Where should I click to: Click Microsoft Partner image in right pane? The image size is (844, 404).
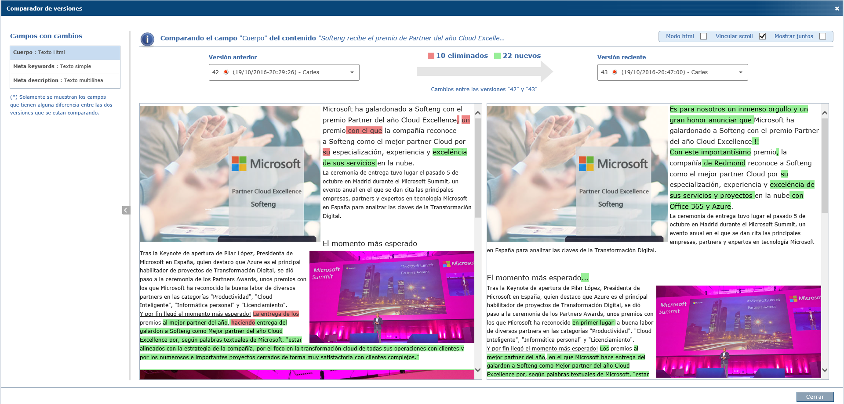click(577, 174)
